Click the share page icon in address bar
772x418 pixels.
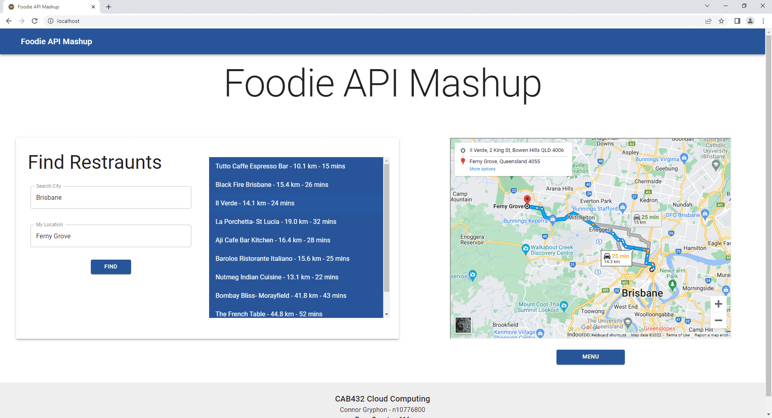click(708, 21)
